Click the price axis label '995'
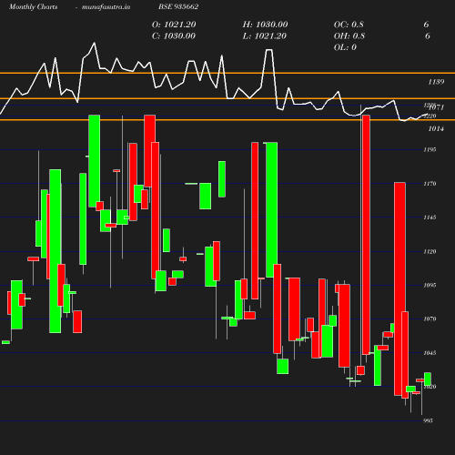The image size is (455, 455). (x=428, y=420)
